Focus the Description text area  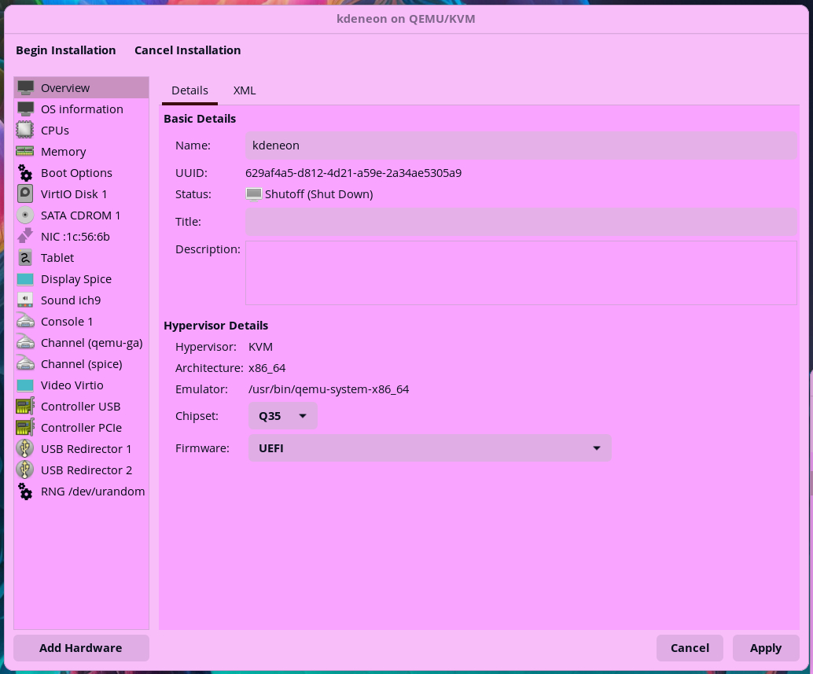click(x=521, y=272)
